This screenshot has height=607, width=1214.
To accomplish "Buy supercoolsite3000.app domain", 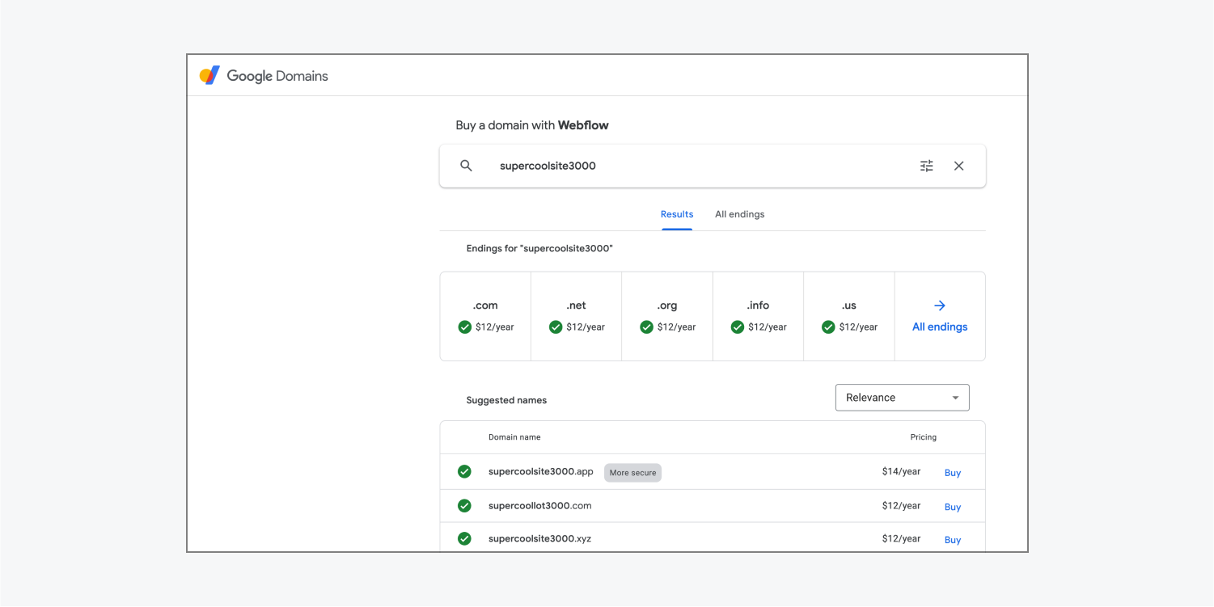I will tap(953, 473).
